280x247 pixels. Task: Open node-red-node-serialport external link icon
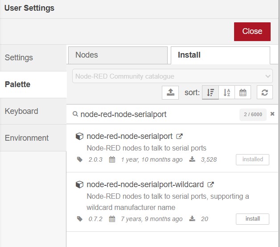179,136
